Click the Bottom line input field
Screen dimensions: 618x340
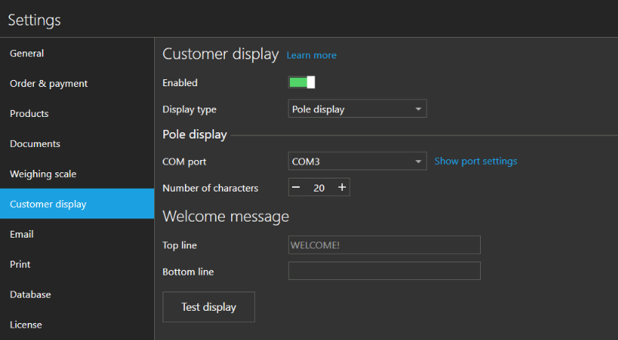[x=385, y=271]
